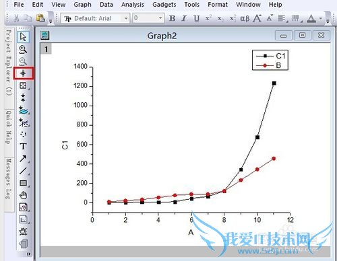Viewport: 337px width, 261px height.
Task: Maximize the Graph2 window
Action: coord(303,36)
